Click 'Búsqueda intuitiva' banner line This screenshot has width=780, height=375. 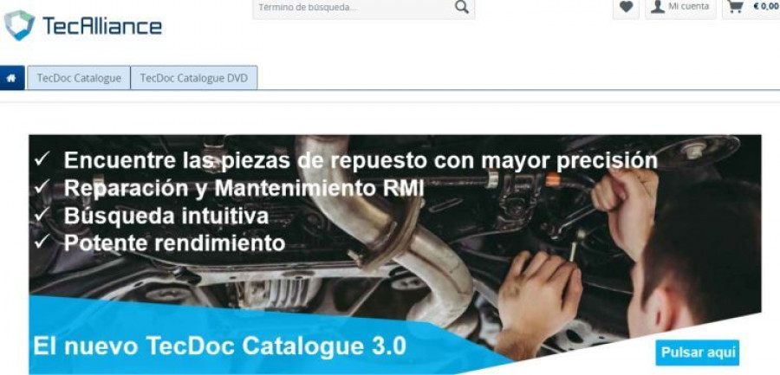click(x=166, y=216)
